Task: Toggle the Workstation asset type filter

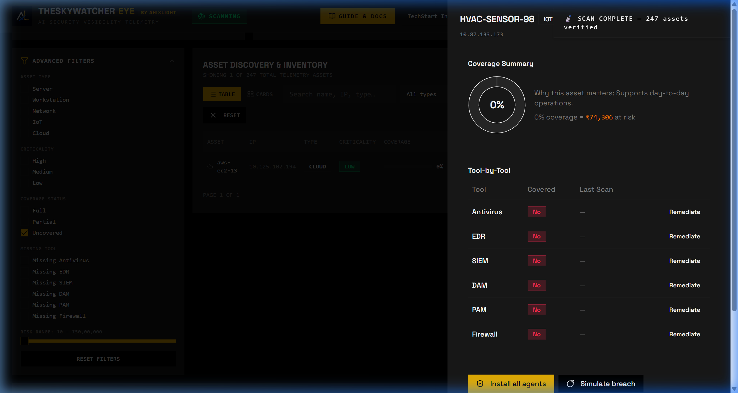Action: pyautogui.click(x=51, y=100)
